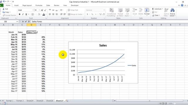Switch to the Insert tab
This screenshot has width=188, height=105.
(x=16, y=5)
